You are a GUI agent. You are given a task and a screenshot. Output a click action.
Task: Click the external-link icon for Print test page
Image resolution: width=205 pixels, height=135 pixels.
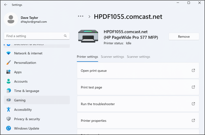[193, 87]
